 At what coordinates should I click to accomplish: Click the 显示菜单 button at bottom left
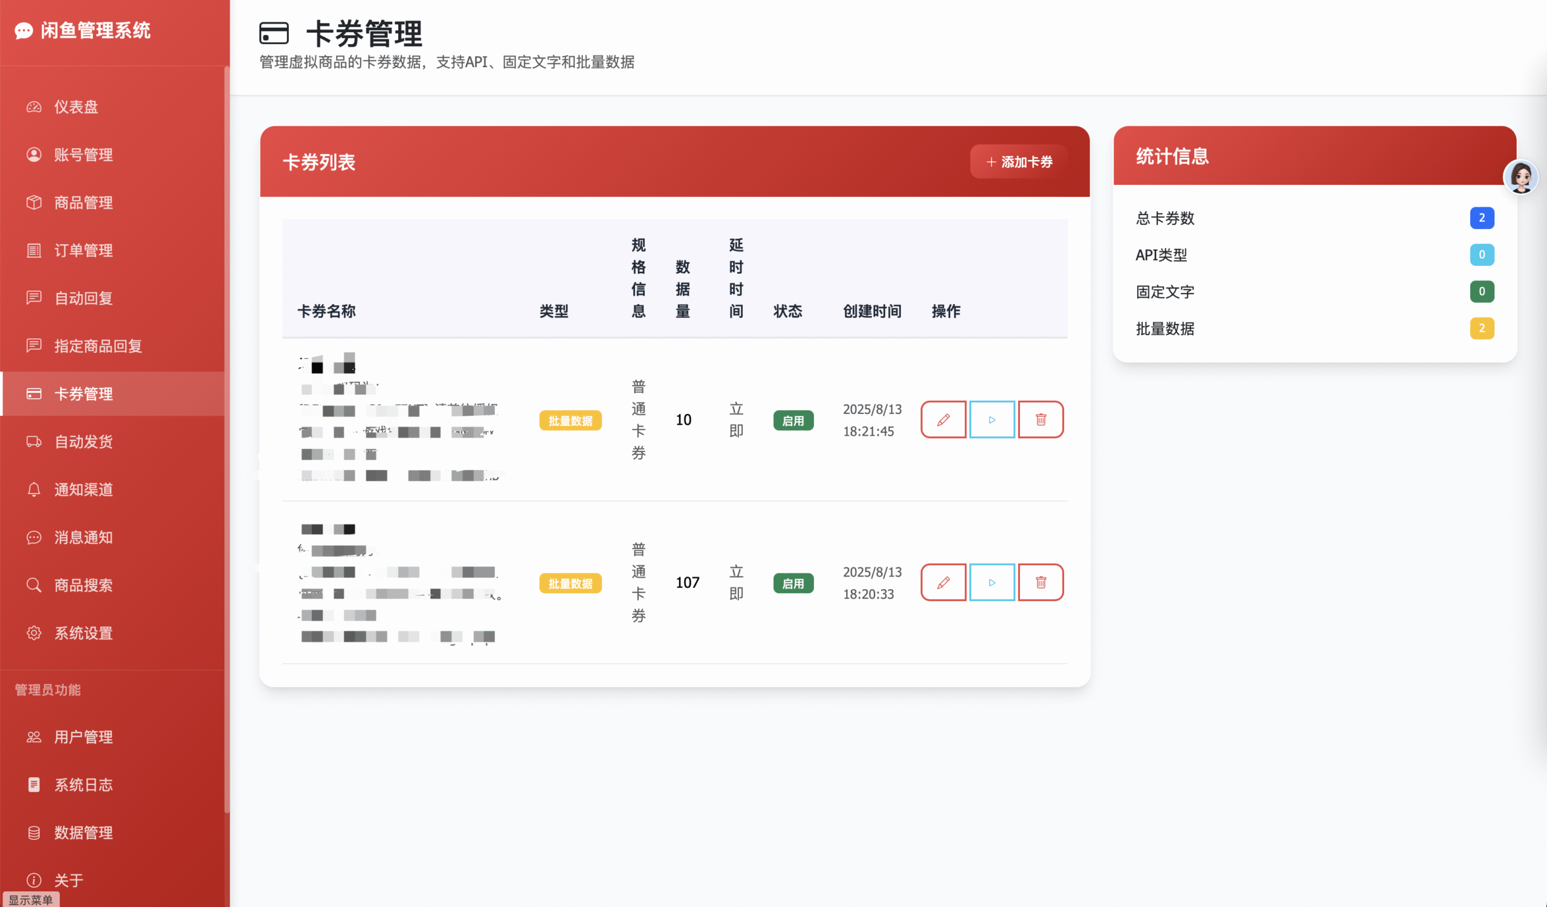pos(31,900)
